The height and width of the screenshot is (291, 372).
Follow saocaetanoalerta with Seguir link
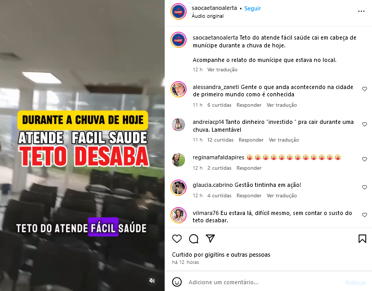coord(252,8)
